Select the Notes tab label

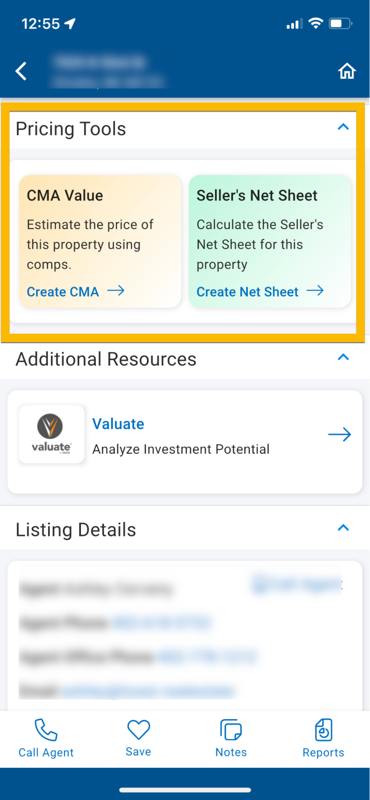pos(231,752)
